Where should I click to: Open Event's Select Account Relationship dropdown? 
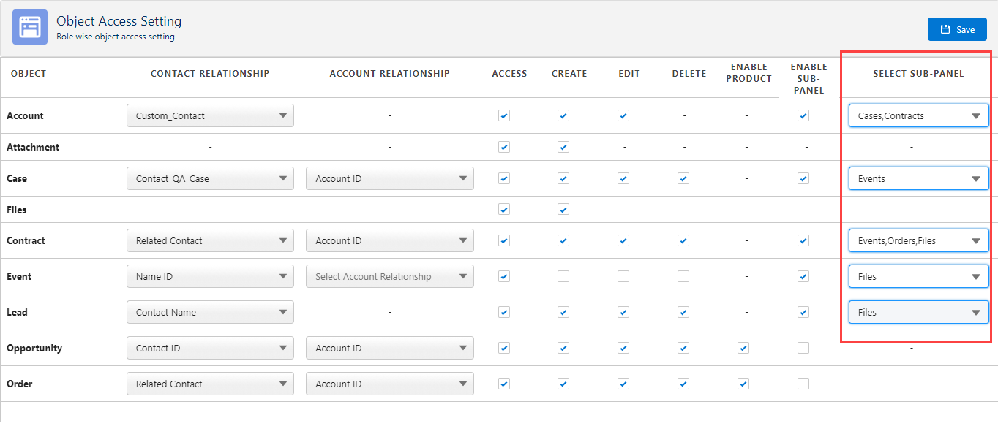[389, 276]
